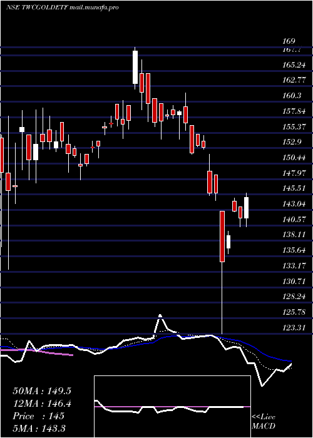The height and width of the screenshot is (438, 313).
Task: Click the 155.37 price axis label
Action: 295,127
